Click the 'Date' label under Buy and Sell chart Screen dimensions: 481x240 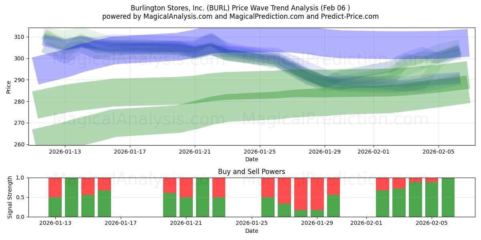tap(252, 231)
